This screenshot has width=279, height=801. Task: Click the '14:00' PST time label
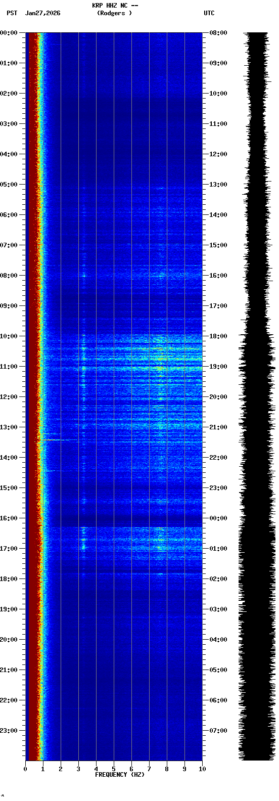coord(9,458)
